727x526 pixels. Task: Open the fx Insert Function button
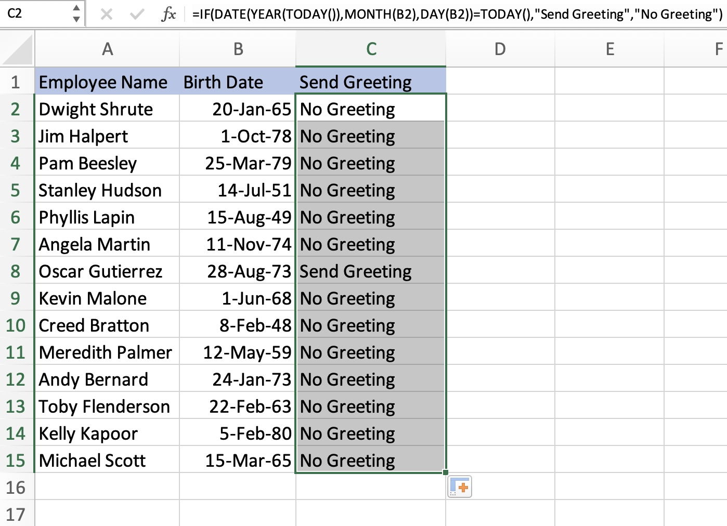pyautogui.click(x=168, y=14)
